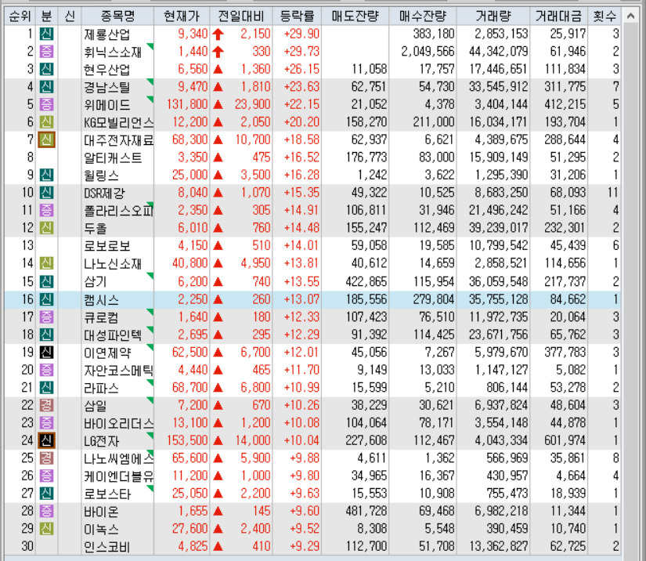The width and height of the screenshot is (646, 561).
Task: Select the 알티캐스트 stock name
Action: click(113, 157)
